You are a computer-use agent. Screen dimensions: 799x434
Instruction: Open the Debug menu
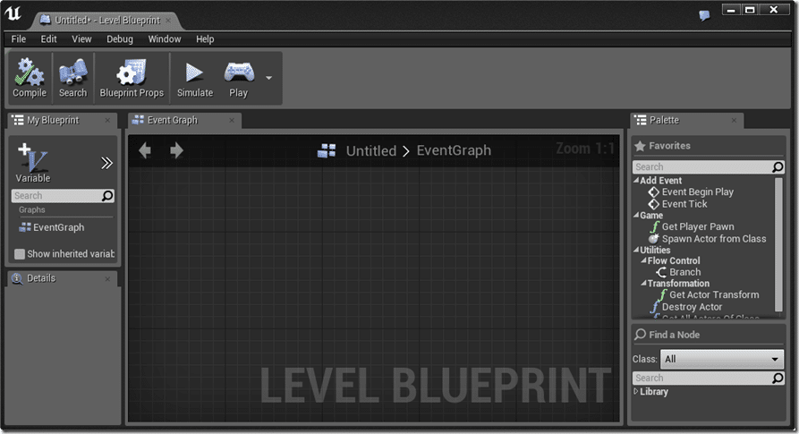(x=120, y=38)
